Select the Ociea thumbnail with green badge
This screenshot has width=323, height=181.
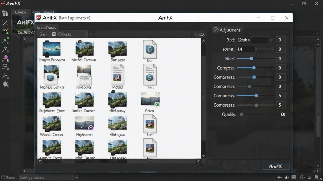pyautogui.click(x=150, y=102)
